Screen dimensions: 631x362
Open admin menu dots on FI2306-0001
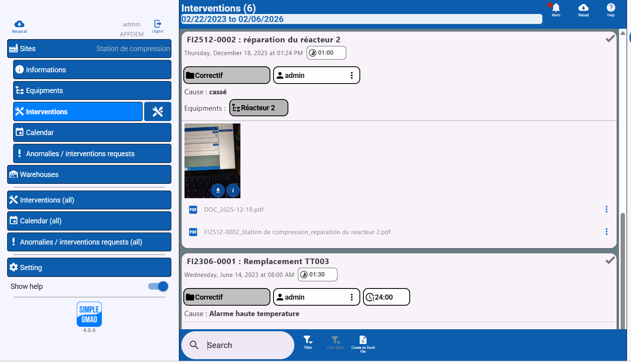tap(352, 297)
